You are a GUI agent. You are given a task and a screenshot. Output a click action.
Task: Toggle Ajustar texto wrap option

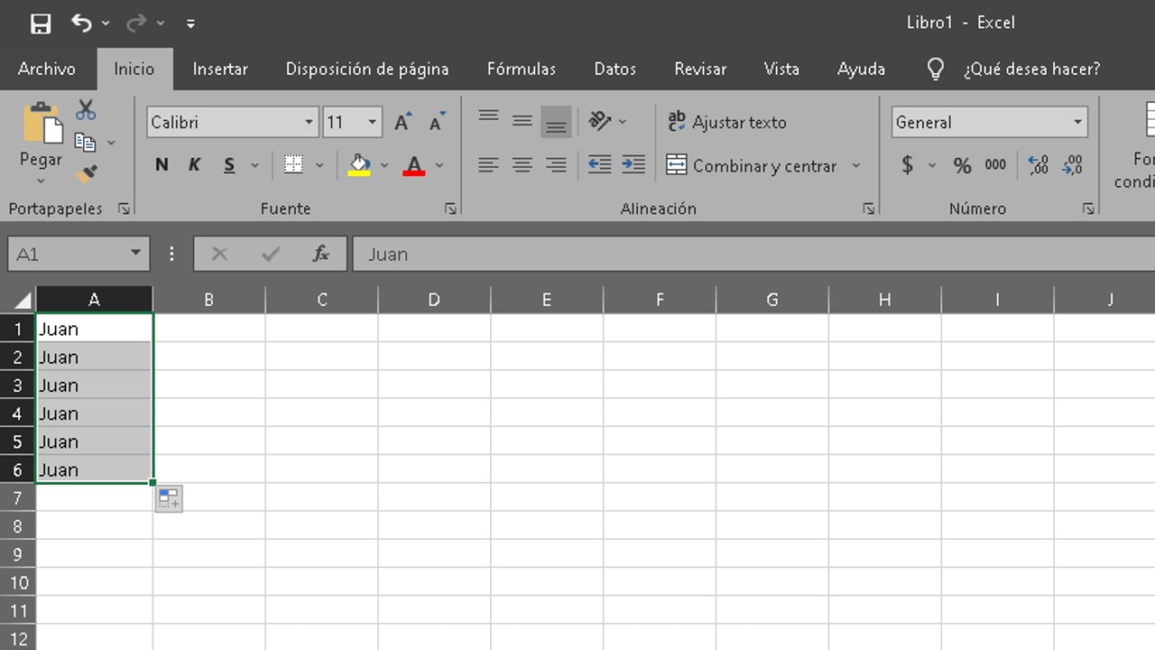tap(727, 122)
